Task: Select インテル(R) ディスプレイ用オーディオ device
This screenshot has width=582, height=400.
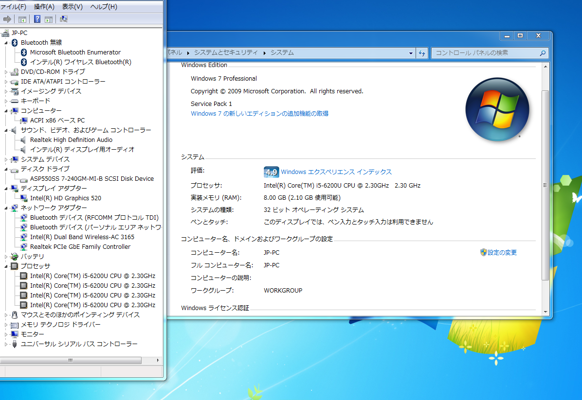Action: [x=82, y=149]
